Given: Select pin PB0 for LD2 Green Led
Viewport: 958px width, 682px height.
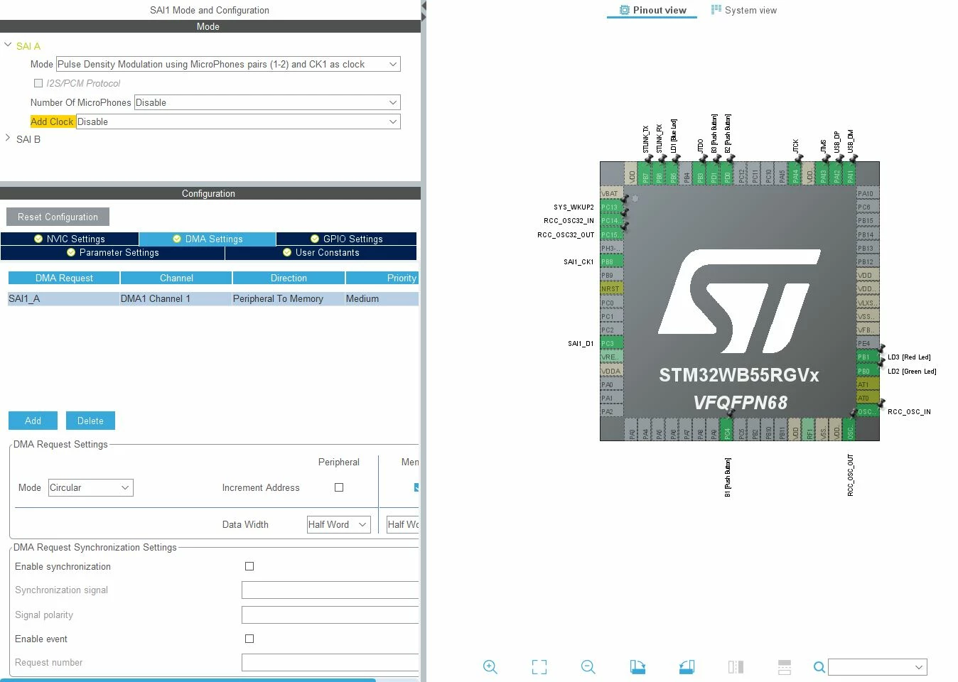Looking at the screenshot, I should click(x=868, y=371).
